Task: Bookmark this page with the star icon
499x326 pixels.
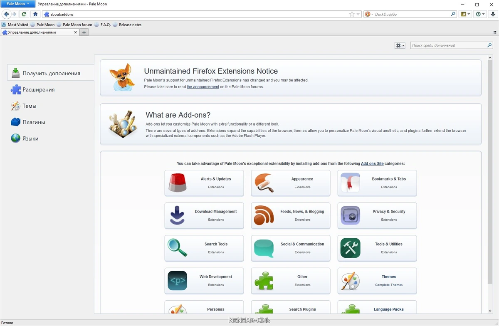Action: tap(352, 14)
